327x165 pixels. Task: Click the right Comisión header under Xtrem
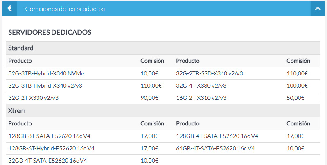298,123
